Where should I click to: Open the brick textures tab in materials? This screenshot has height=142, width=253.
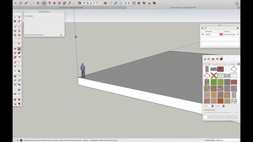[221, 59]
